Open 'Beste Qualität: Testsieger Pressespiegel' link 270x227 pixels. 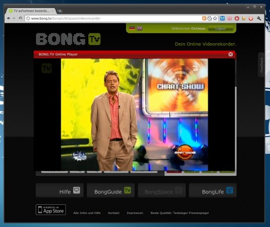point(180,213)
